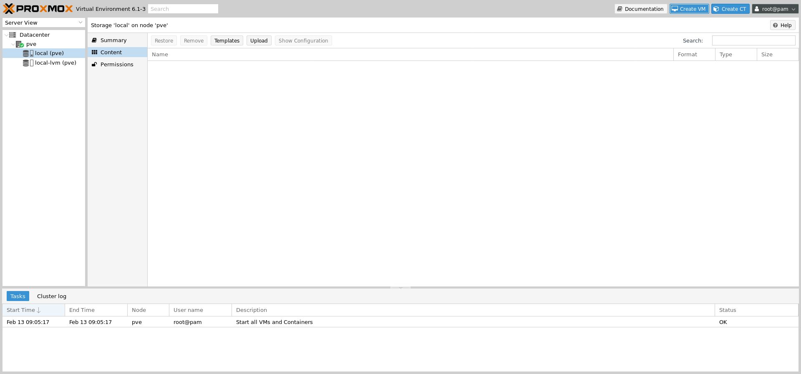Open the root@pam user menu arrow
This screenshot has height=374, width=801.
(x=793, y=9)
